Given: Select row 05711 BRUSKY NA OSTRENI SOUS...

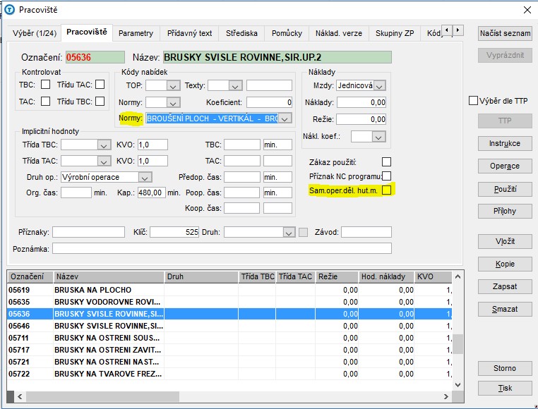Looking at the screenshot, I should pos(229,338).
